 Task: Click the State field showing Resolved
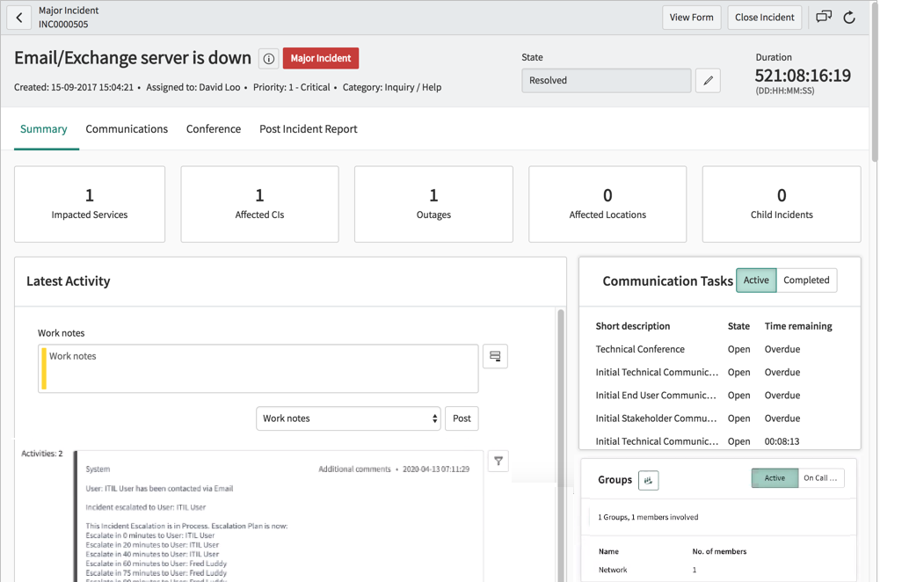click(x=607, y=81)
